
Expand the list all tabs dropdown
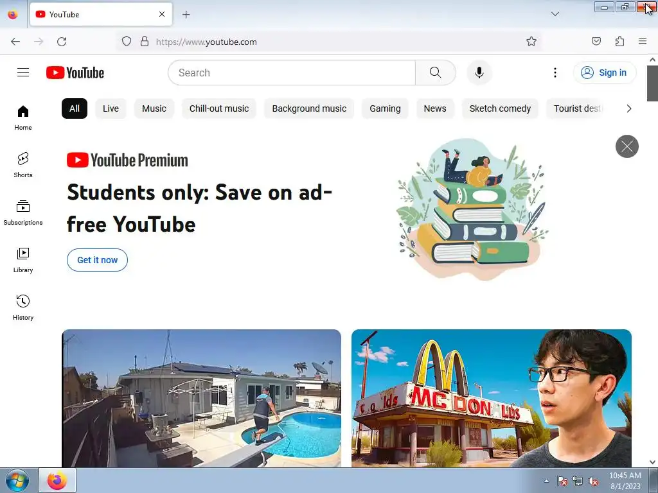(x=555, y=14)
